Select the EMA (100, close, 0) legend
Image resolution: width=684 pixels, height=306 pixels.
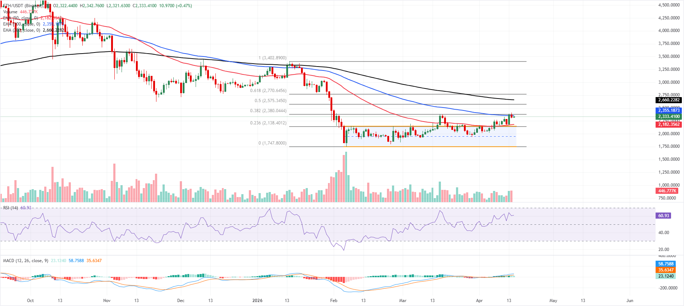(x=22, y=24)
